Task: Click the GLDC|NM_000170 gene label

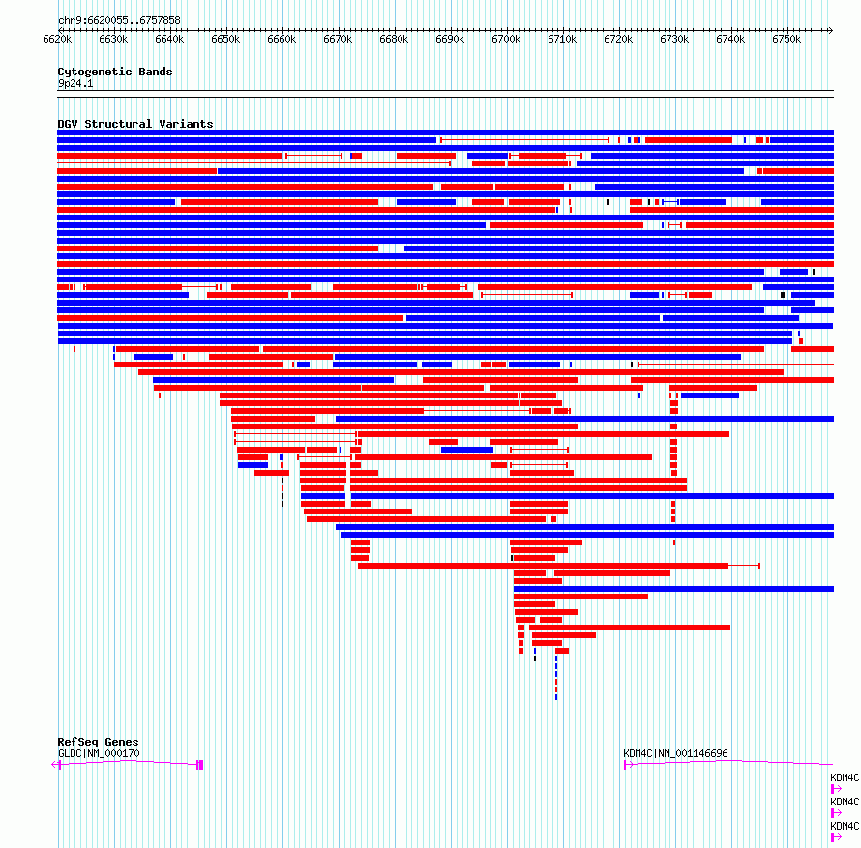Action: [x=99, y=753]
